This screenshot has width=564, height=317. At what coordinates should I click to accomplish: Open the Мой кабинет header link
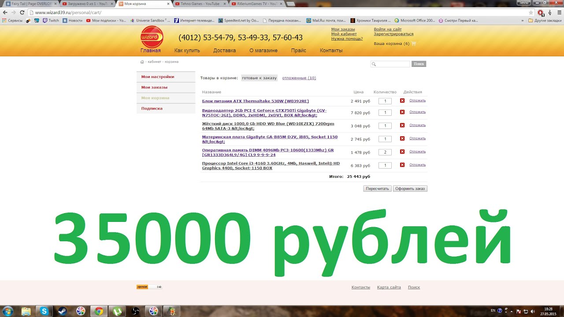344,34
